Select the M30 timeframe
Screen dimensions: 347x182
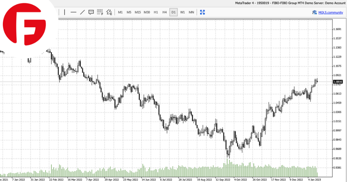pyautogui.click(x=147, y=12)
